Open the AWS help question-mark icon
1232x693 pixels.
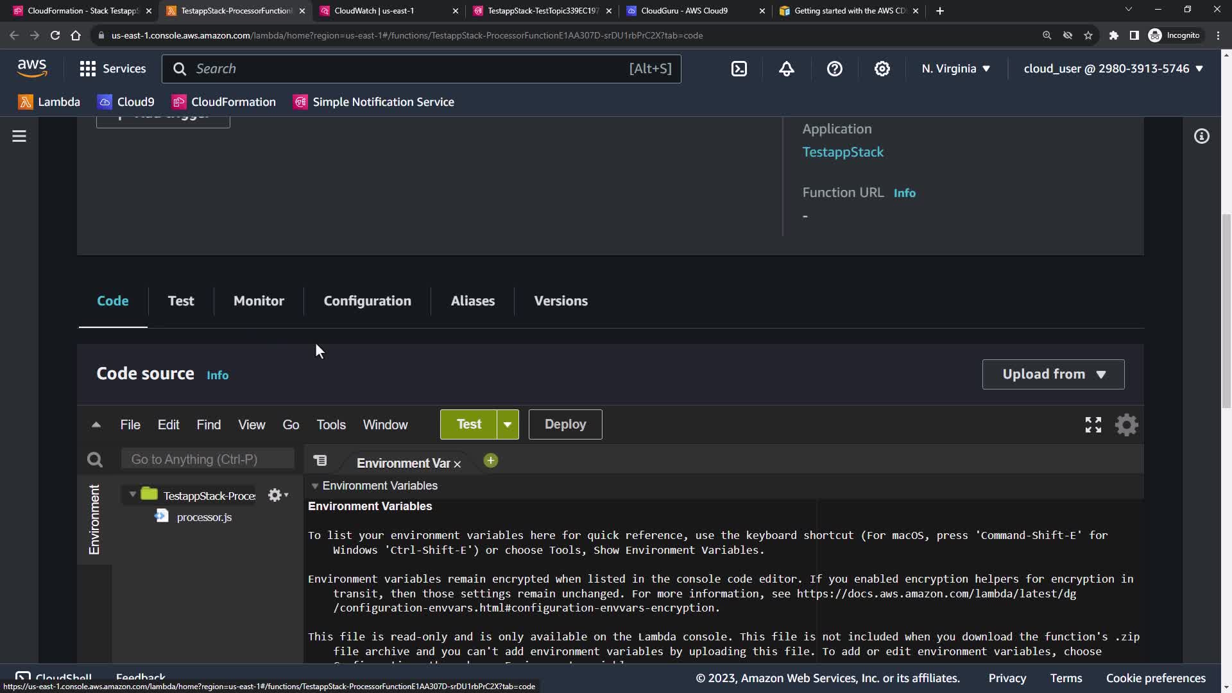click(834, 69)
